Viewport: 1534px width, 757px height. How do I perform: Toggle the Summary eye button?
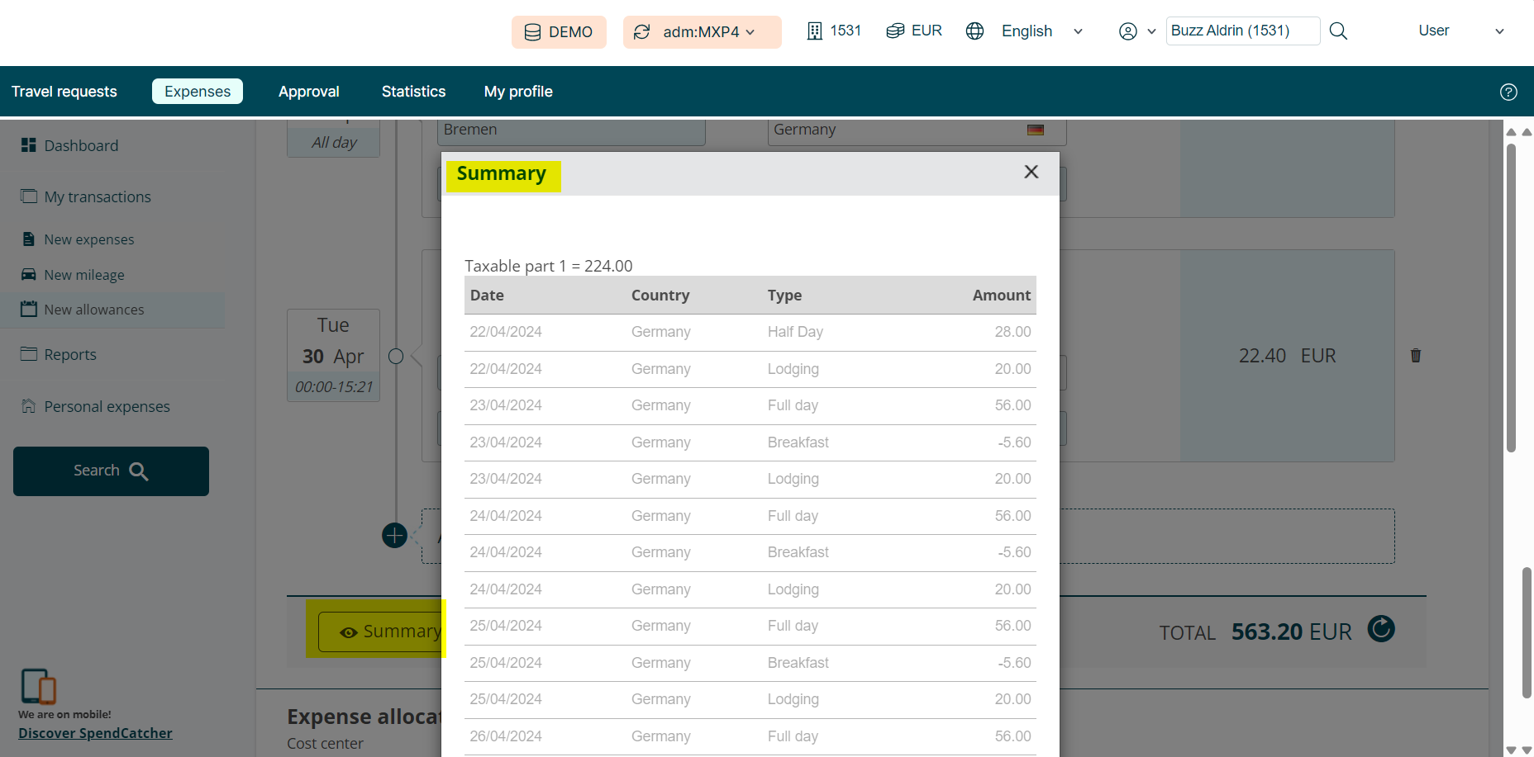pyautogui.click(x=382, y=632)
